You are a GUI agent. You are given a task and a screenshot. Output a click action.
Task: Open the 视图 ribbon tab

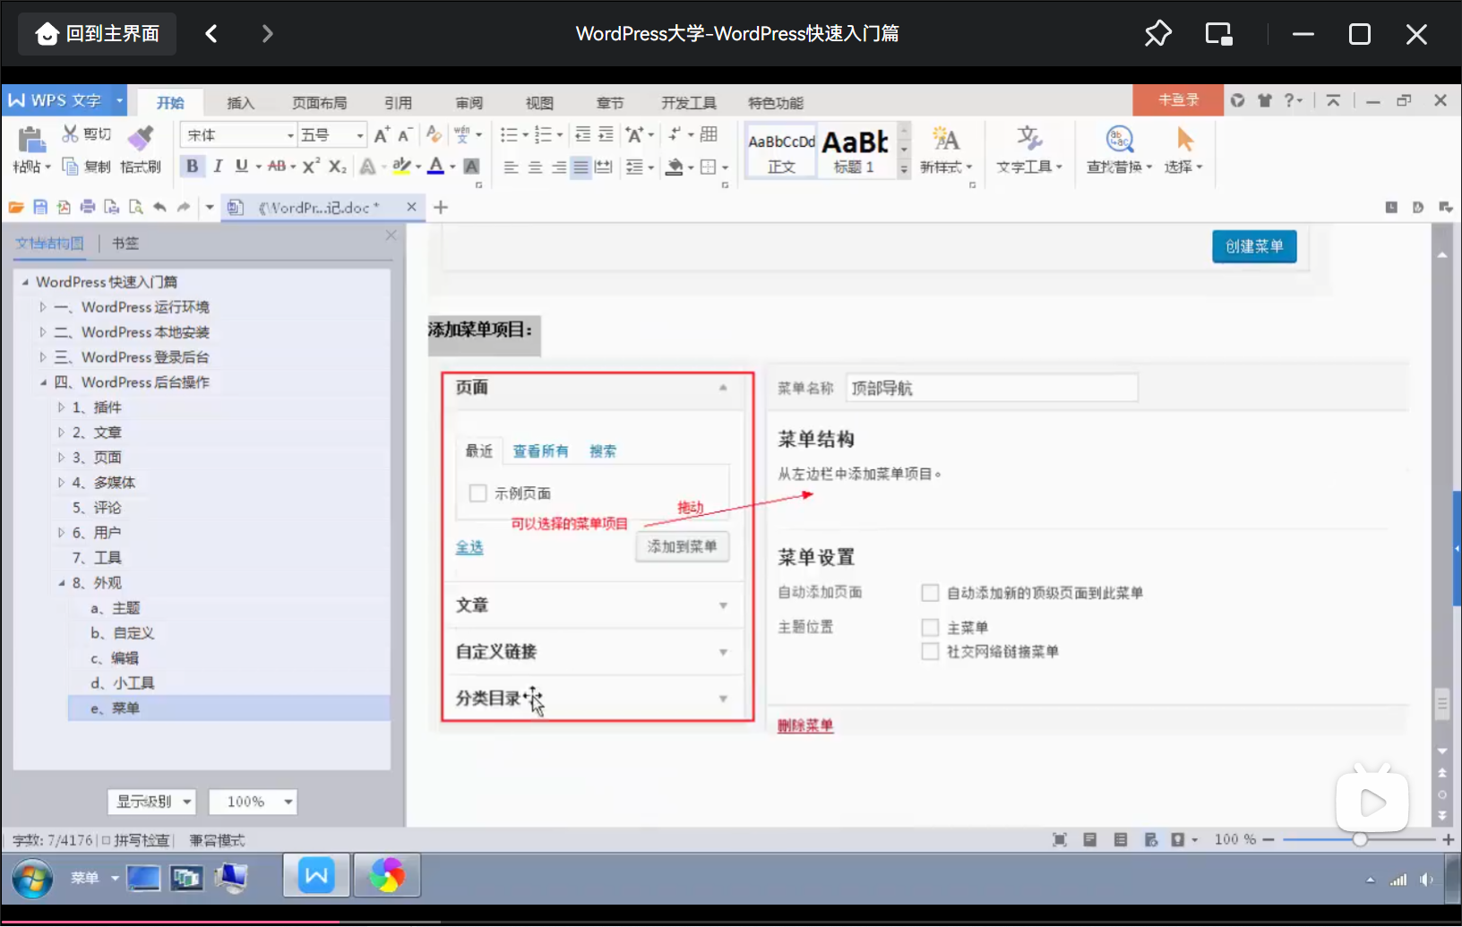click(539, 102)
